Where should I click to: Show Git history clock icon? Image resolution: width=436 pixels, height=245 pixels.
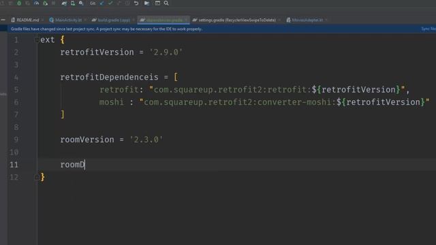(127, 3)
